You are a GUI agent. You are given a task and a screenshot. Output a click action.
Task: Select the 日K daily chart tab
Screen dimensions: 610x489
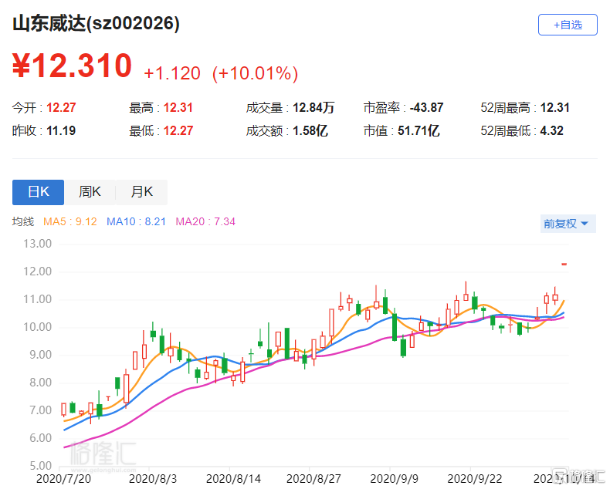click(38, 192)
